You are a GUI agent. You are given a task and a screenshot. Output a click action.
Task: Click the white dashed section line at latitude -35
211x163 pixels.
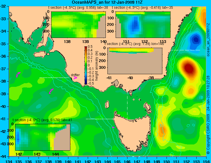click(x=185, y=50)
